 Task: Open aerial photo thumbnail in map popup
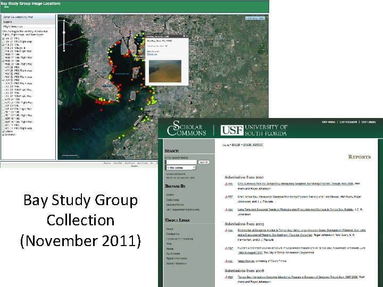(x=165, y=71)
